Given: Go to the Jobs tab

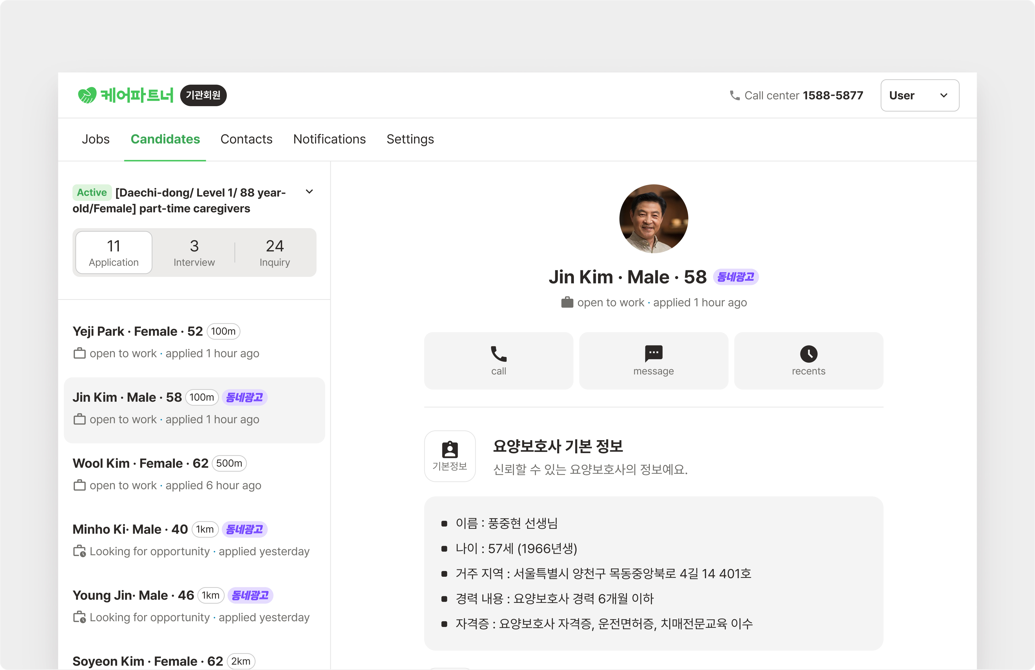Looking at the screenshot, I should tap(96, 139).
